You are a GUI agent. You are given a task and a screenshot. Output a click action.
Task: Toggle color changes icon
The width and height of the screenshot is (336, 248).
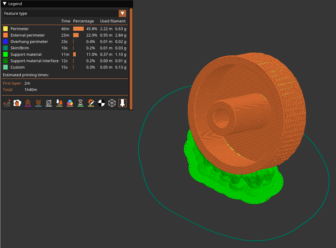[70, 103]
